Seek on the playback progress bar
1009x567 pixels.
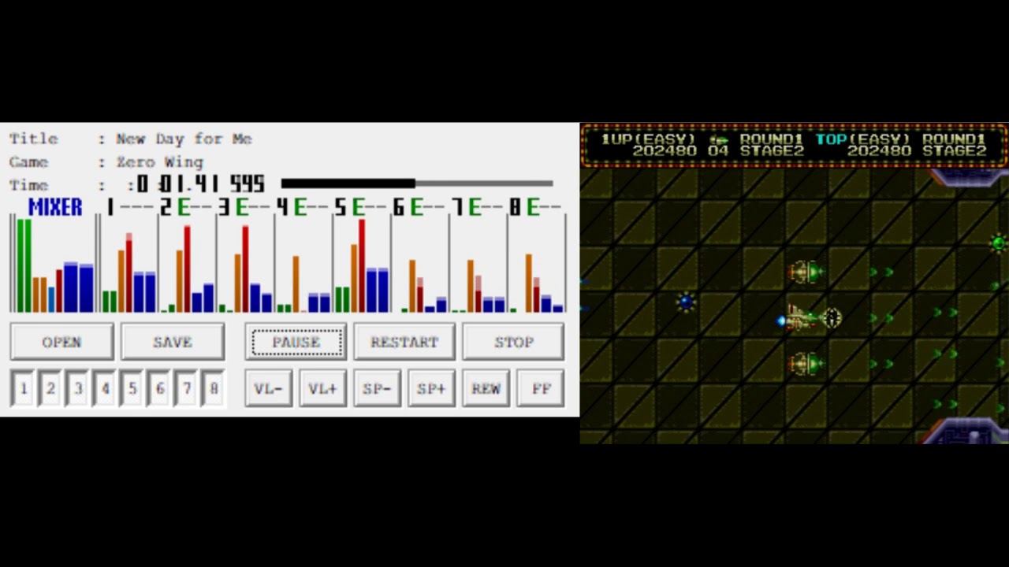click(x=417, y=183)
